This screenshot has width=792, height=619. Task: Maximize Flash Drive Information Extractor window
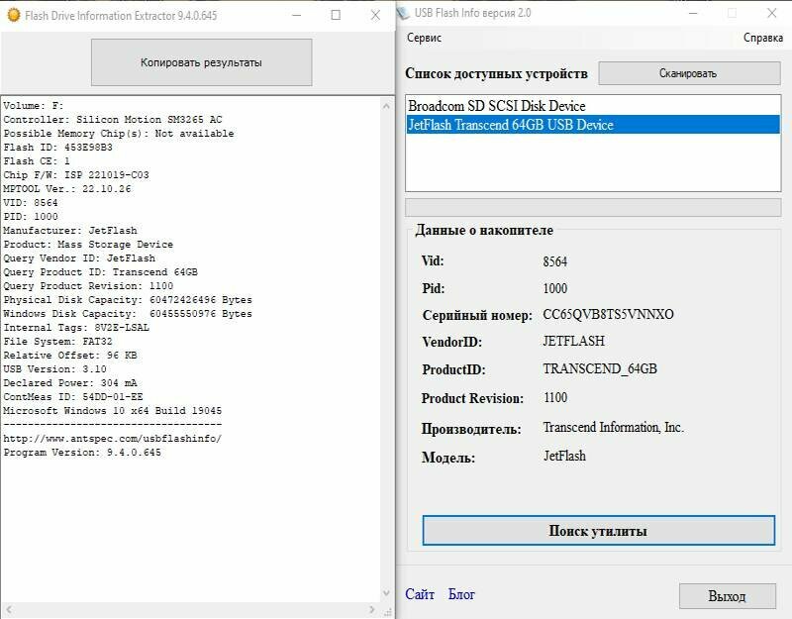336,15
